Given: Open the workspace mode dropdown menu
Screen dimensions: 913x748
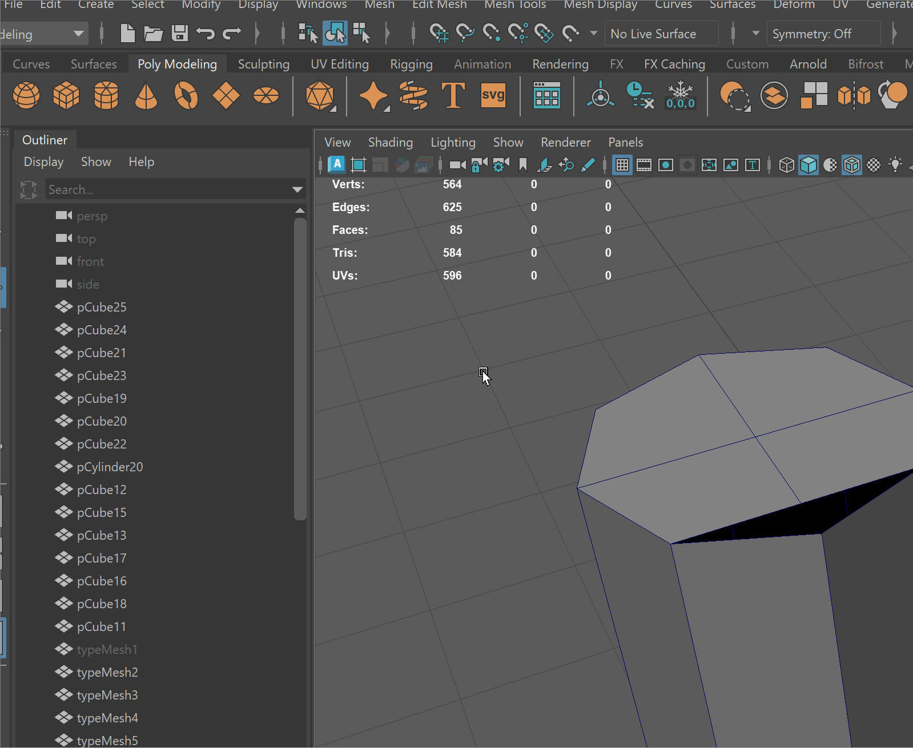Looking at the screenshot, I should point(78,34).
